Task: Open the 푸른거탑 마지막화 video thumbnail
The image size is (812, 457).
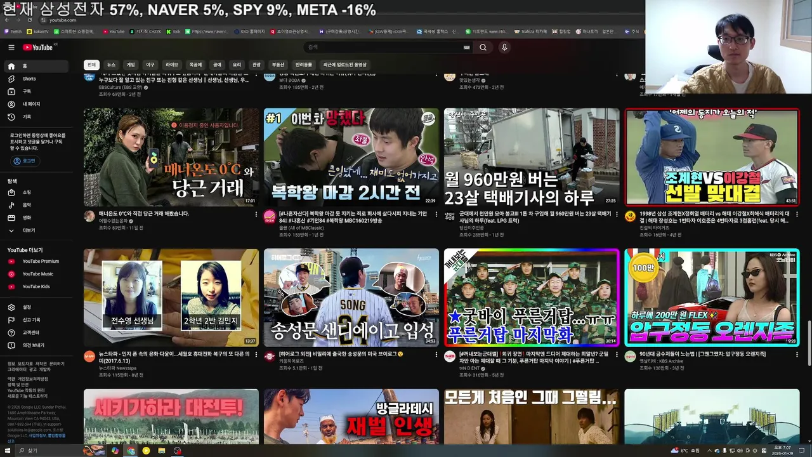Action: [532, 298]
